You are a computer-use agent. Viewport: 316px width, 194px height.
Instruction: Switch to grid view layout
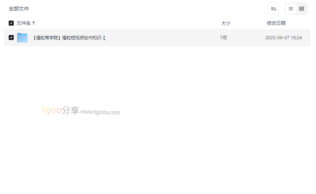click(x=302, y=9)
